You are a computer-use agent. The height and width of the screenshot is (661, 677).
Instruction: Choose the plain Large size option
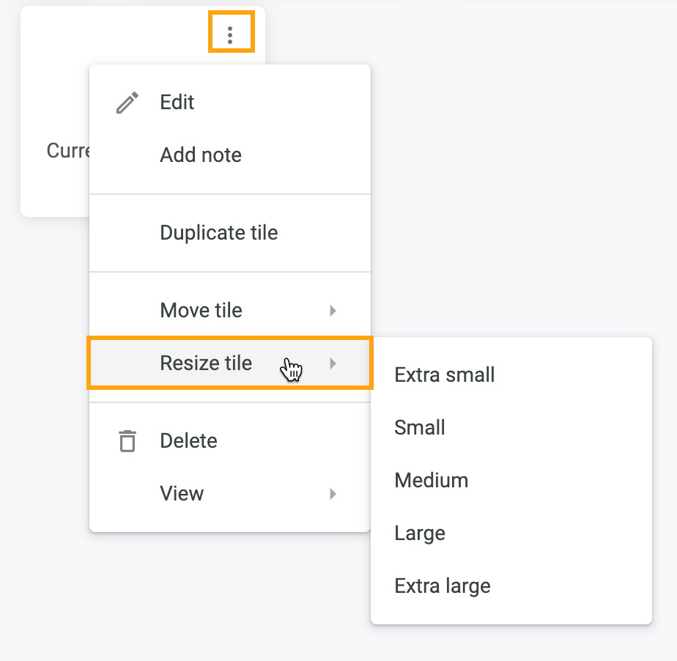coord(511,533)
